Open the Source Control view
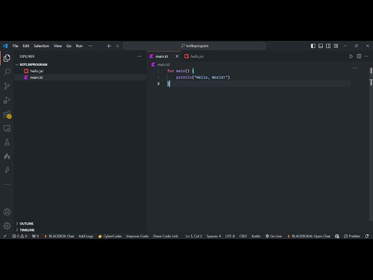The image size is (373, 280). click(x=7, y=86)
